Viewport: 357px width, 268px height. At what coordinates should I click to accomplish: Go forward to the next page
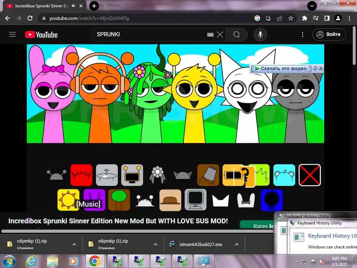pos(19,18)
